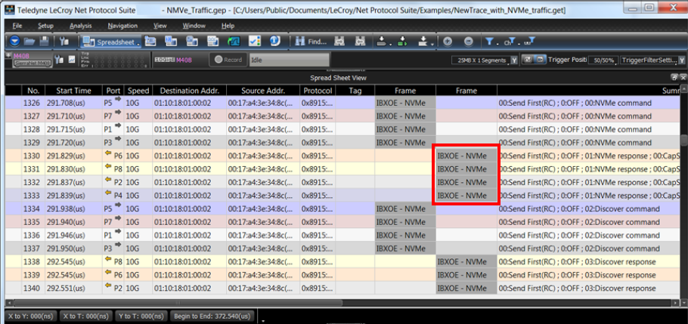Viewport: 688px width, 324px height.
Task: Toggle the left mode button before Trigger Position
Action: 528,60
